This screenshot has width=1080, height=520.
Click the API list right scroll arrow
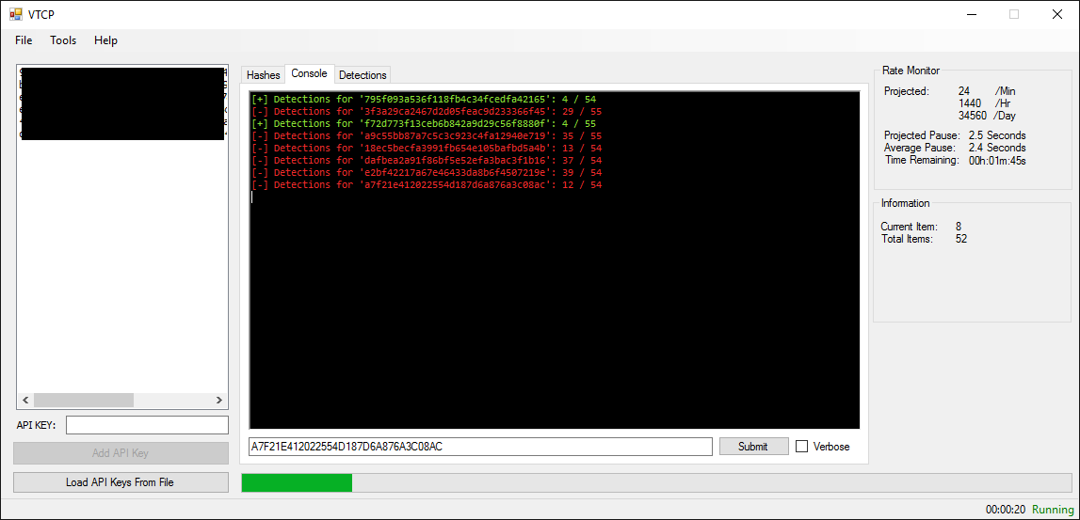coord(219,401)
